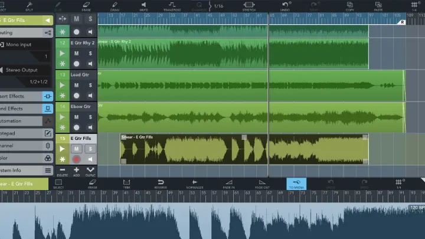Click the Undo icon in top toolbar
425x239 pixels.
(285, 5)
